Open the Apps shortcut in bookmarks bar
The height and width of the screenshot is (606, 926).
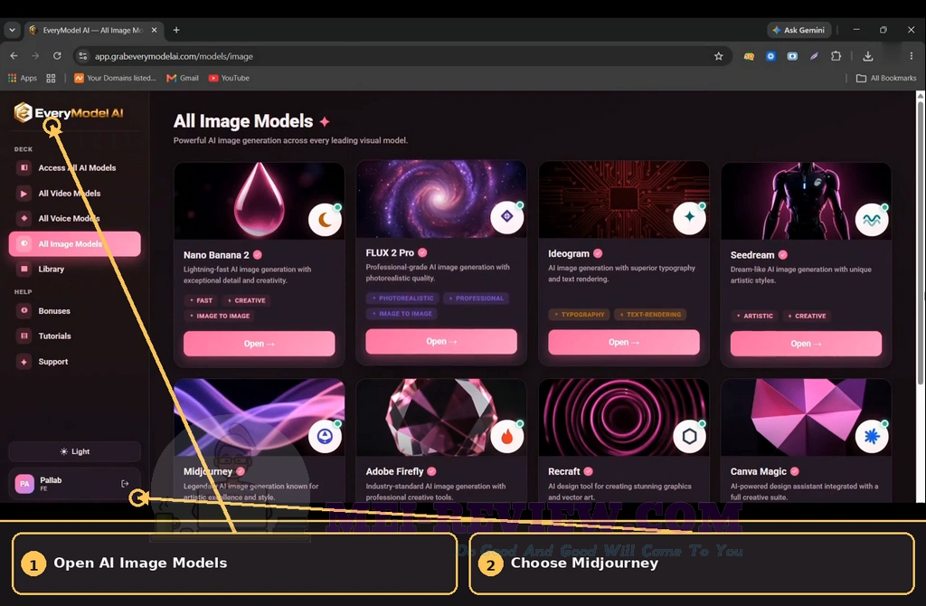(22, 78)
